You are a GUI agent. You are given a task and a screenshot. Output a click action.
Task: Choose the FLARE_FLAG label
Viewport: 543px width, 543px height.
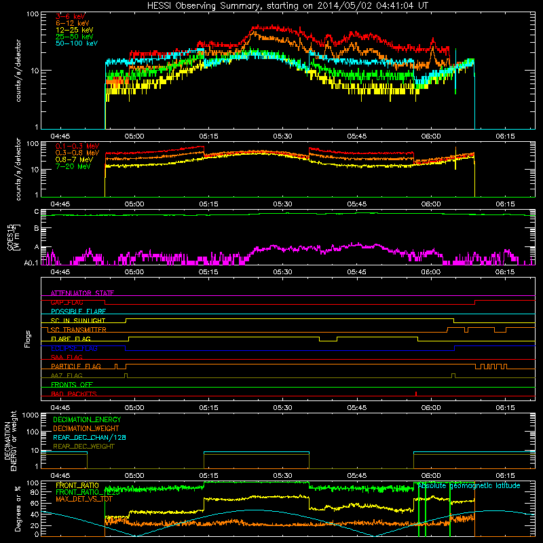(x=71, y=339)
